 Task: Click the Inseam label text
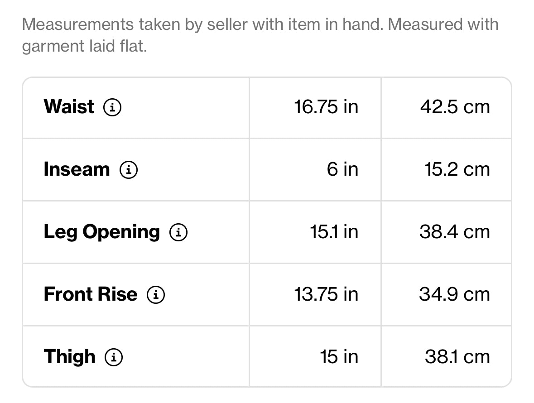coord(77,169)
